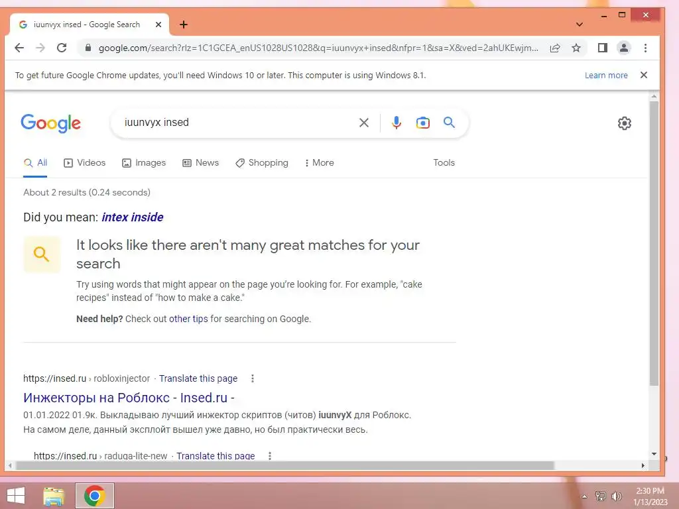Click the vertical scrollbar thumb
Screen dimensions: 679x509
click(654, 243)
